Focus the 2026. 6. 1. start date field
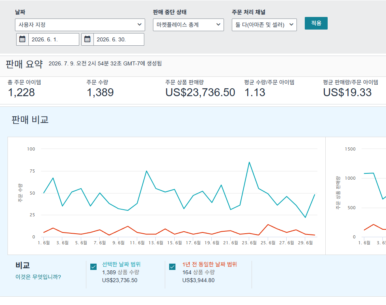Screen dimensions: 386x305 pyautogui.click(x=54, y=39)
